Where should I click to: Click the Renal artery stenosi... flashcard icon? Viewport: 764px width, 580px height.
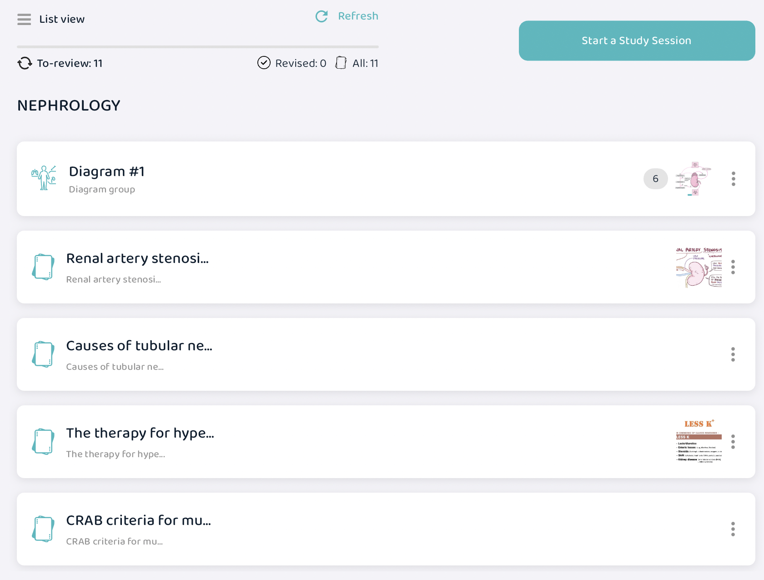[x=43, y=267]
